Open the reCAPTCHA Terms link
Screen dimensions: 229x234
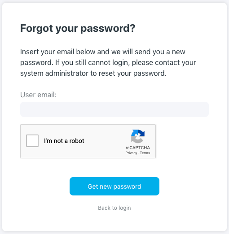point(145,153)
